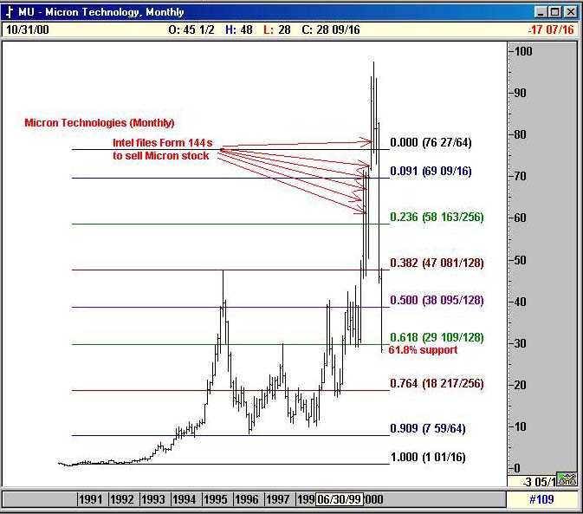Click the 0 price level on the axis

[x=517, y=468]
